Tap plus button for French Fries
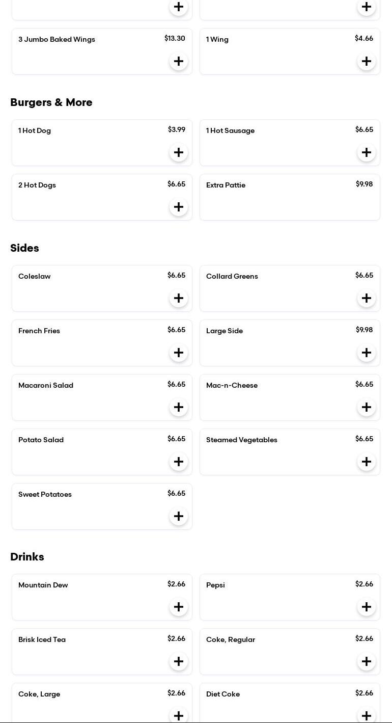Image resolution: width=392 pixels, height=723 pixels. point(179,353)
